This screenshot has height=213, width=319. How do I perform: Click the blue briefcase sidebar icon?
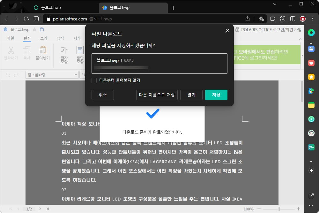tap(311, 49)
